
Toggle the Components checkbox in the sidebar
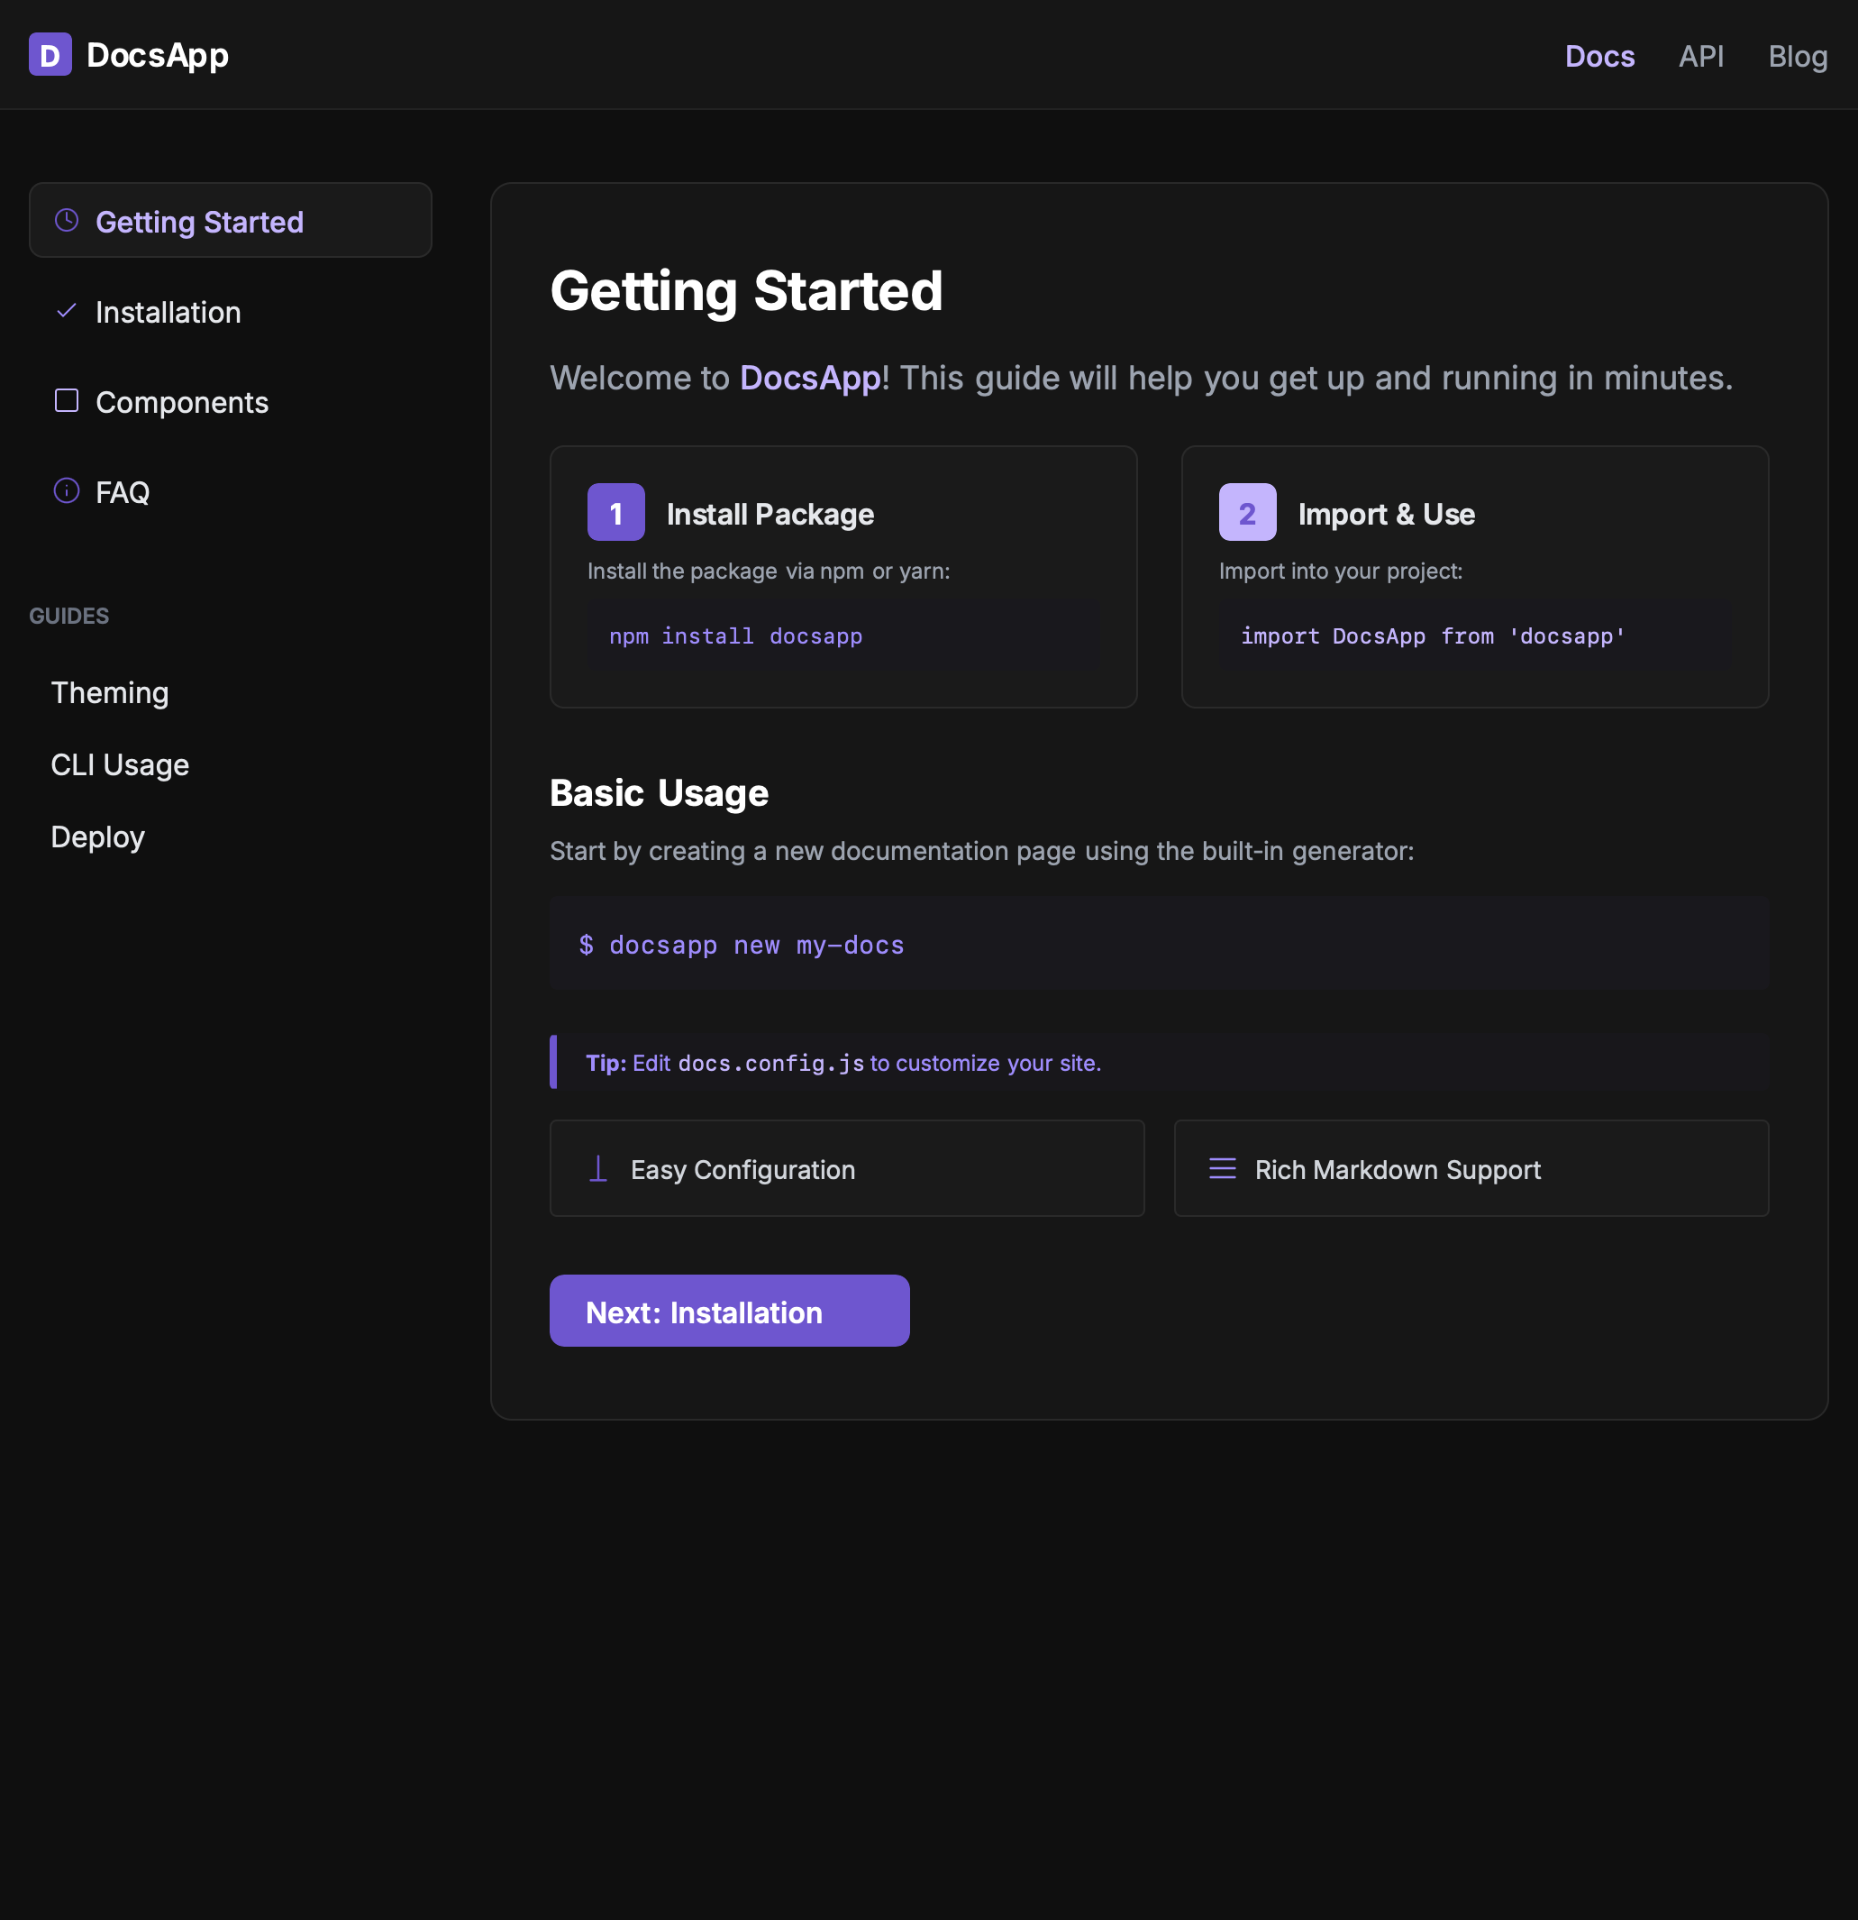click(66, 400)
